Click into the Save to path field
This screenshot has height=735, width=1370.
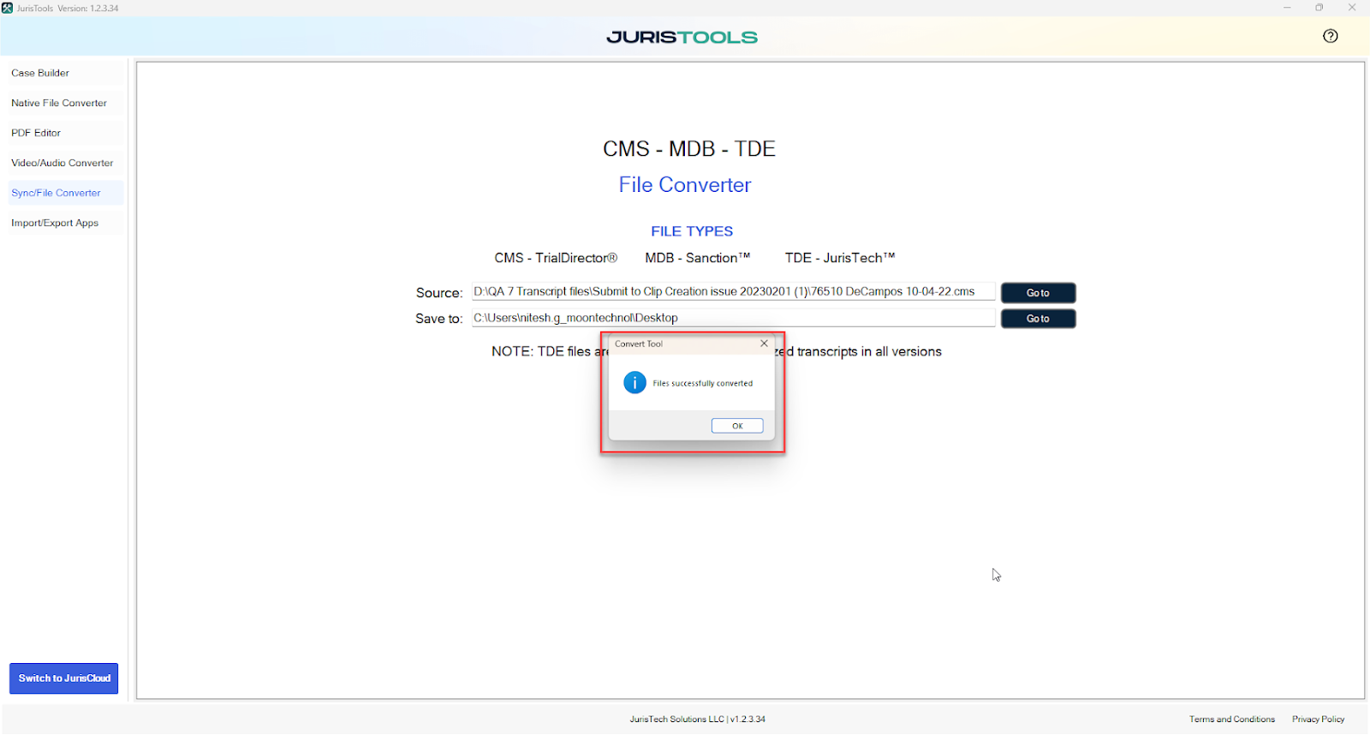[733, 318]
